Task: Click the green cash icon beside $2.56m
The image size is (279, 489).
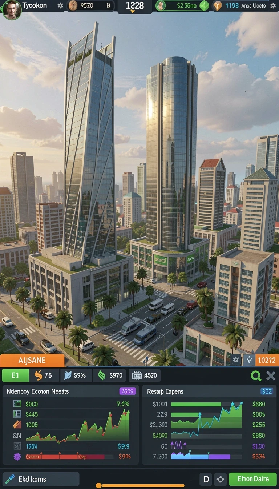Action: pos(161,5)
